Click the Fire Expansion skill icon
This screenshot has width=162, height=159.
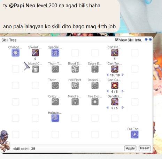point(95,102)
